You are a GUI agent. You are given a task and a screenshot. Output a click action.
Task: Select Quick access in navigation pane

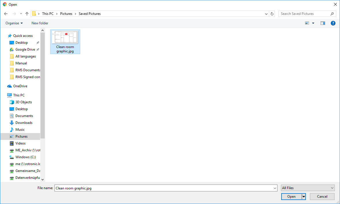pos(20,36)
